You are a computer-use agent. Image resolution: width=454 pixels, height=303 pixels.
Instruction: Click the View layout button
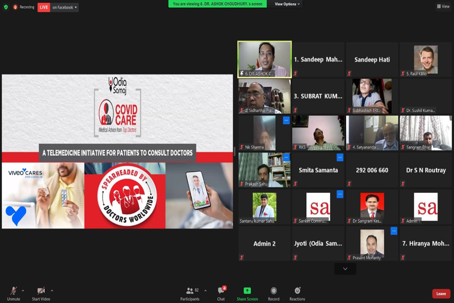point(443,7)
